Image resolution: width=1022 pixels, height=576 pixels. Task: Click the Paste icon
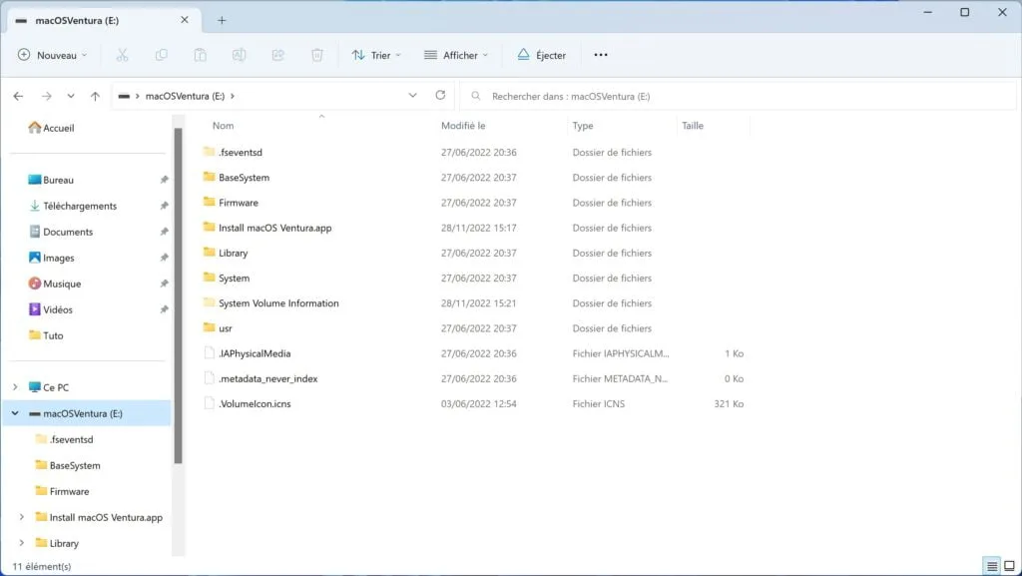click(x=201, y=55)
